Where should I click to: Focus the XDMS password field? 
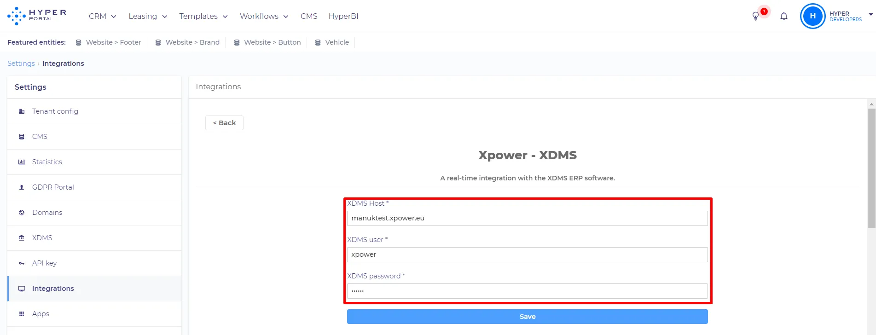tap(528, 291)
